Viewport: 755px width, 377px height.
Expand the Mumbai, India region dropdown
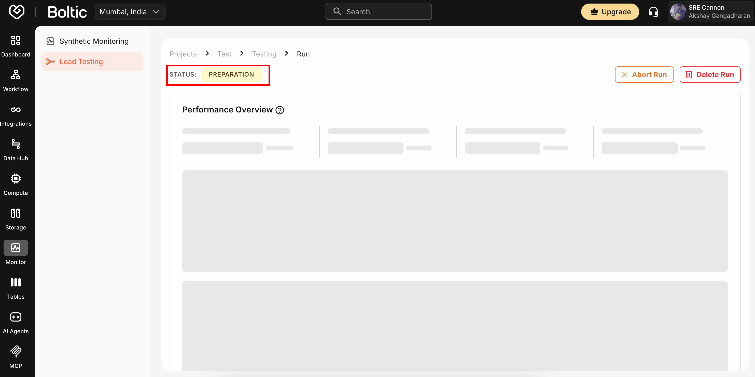(x=130, y=12)
